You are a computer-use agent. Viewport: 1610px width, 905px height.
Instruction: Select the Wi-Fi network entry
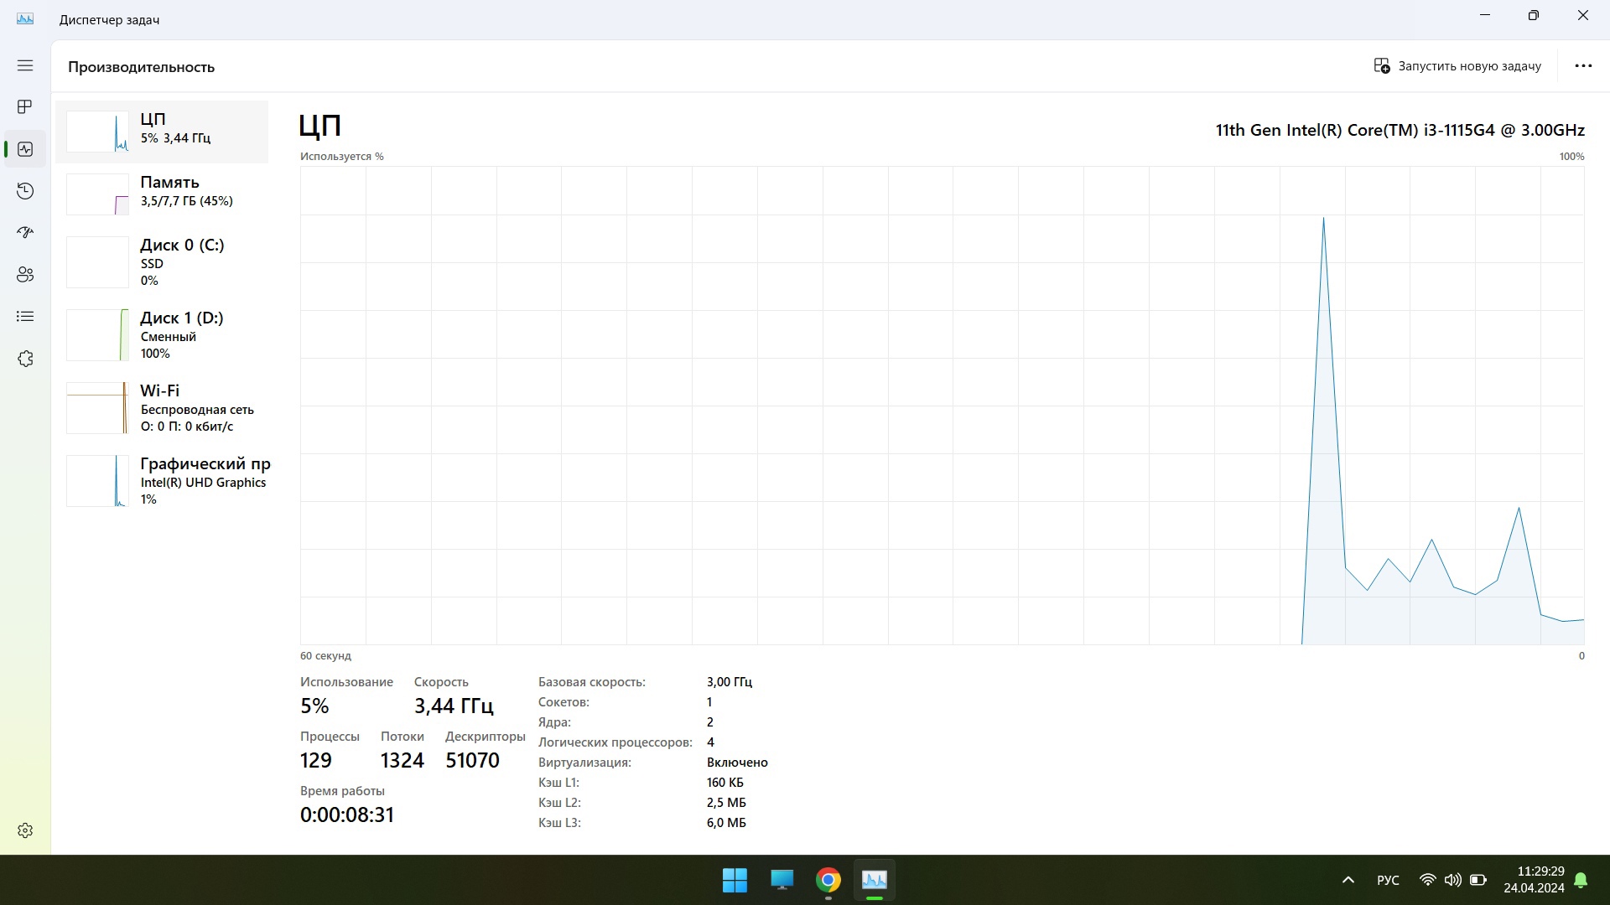click(x=162, y=408)
